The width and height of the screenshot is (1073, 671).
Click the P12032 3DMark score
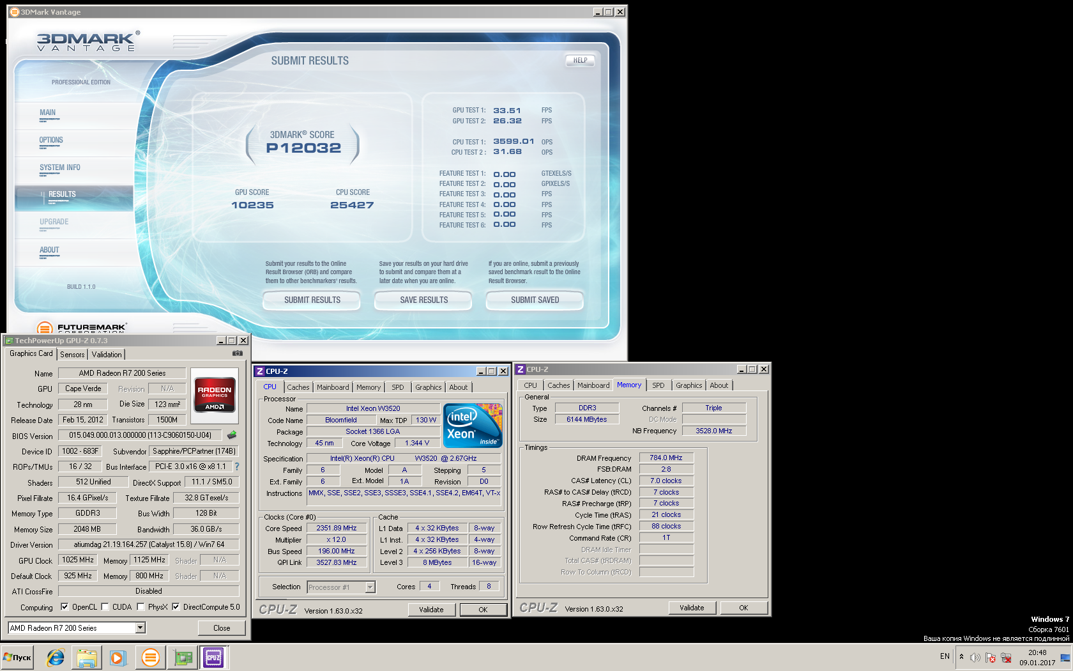tap(304, 148)
